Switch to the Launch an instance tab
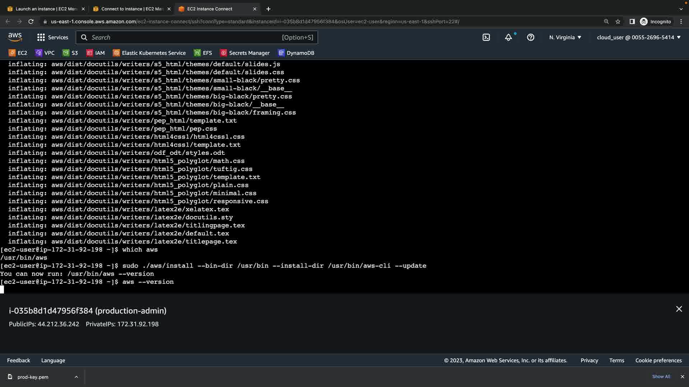The width and height of the screenshot is (689, 387). point(46,9)
